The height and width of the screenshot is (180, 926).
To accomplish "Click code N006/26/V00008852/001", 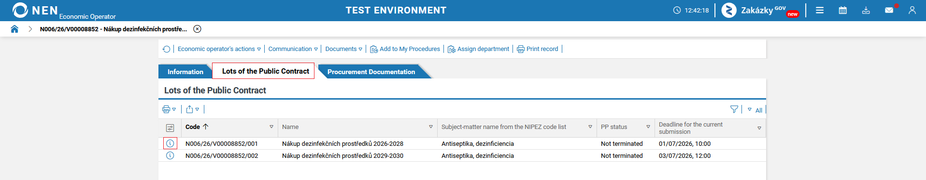I will (222, 143).
